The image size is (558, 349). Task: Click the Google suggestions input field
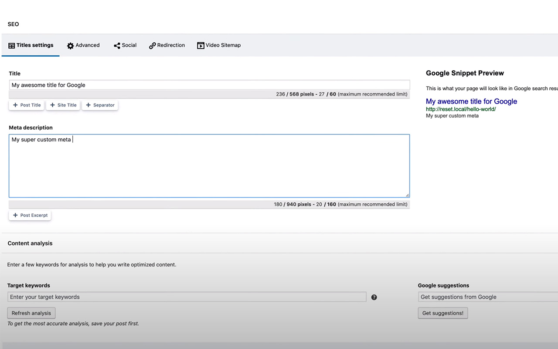pyautogui.click(x=488, y=297)
